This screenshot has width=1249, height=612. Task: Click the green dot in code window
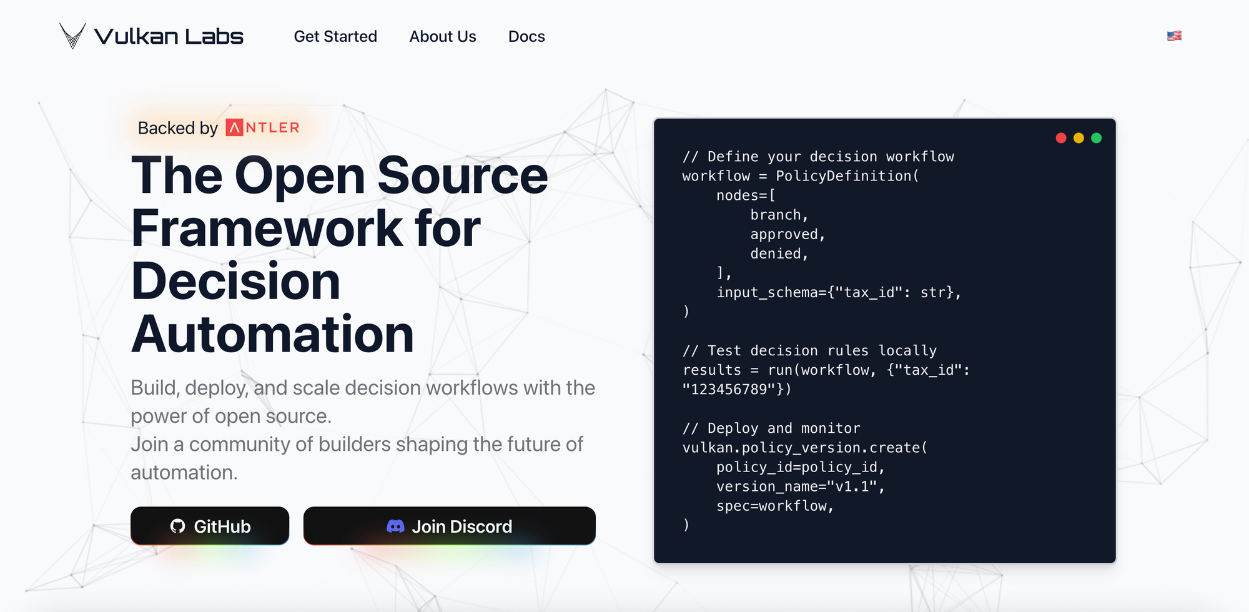1096,138
